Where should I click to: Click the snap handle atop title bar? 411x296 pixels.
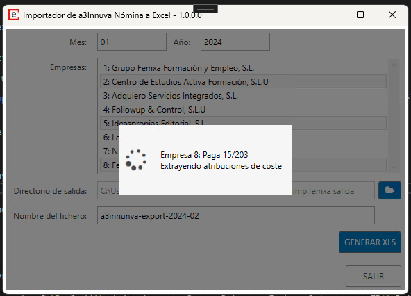(205, 8)
